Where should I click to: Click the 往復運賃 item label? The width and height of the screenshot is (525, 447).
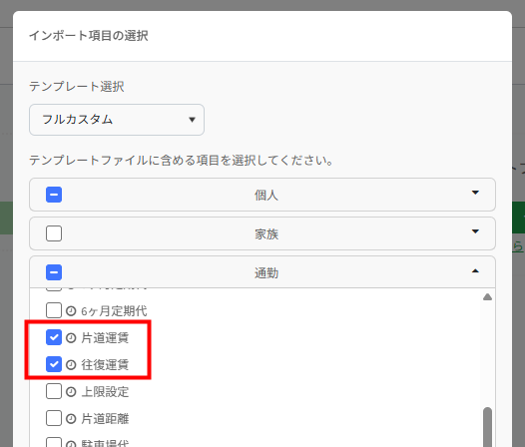[105, 364]
